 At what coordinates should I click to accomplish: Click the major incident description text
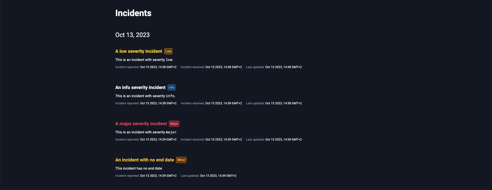pyautogui.click(x=146, y=132)
